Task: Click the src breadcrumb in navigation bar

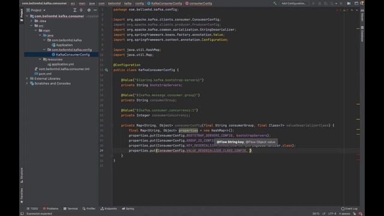Action: (73, 4)
